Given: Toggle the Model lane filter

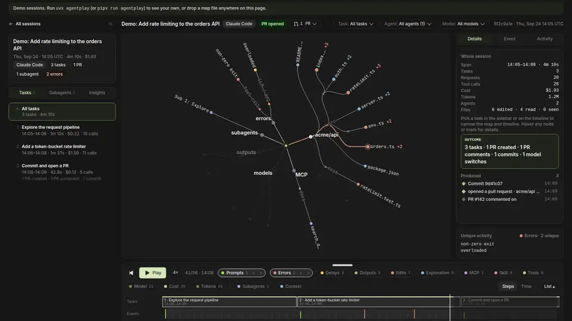Looking at the screenshot, I should pos(141,287).
